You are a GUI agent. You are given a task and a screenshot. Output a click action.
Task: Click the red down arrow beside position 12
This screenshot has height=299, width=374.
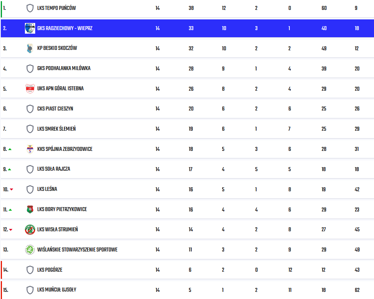[x=11, y=230]
